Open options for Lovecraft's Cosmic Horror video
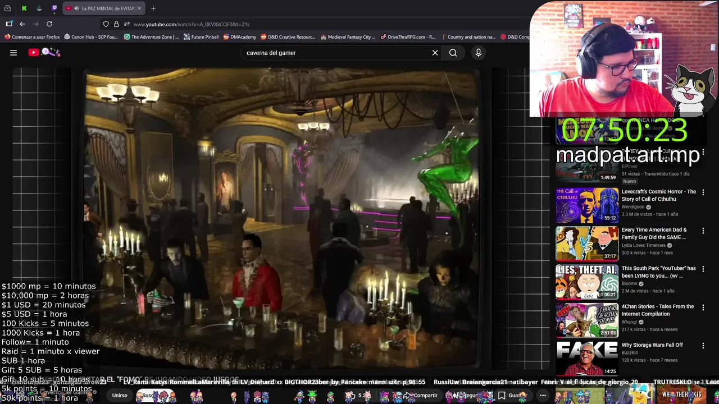This screenshot has width=719, height=404. (x=703, y=192)
